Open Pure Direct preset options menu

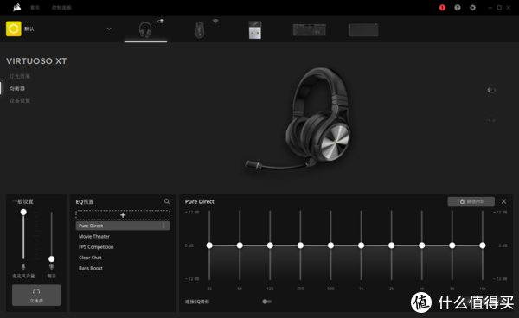[164, 226]
